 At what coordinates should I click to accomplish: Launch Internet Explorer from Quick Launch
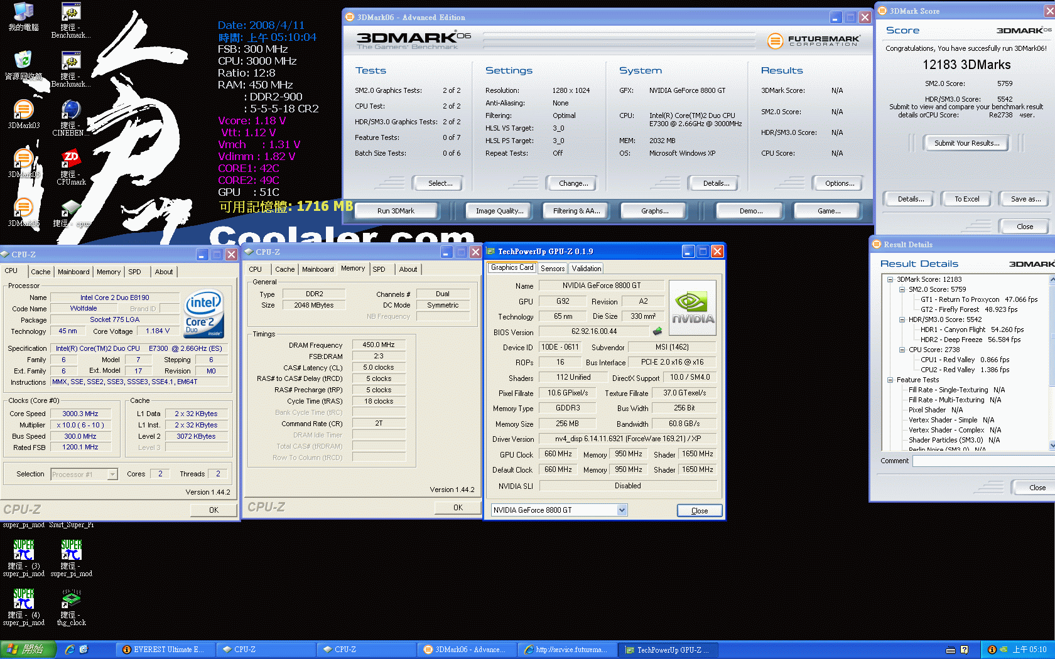pyautogui.click(x=70, y=650)
